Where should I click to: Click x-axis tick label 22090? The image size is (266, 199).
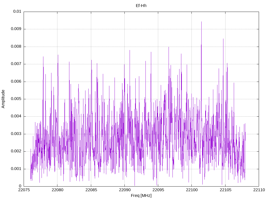coord(125,190)
